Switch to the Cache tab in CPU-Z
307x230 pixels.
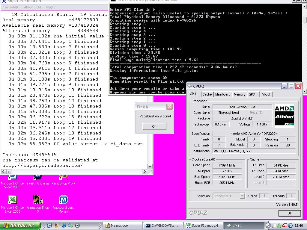coord(207,94)
